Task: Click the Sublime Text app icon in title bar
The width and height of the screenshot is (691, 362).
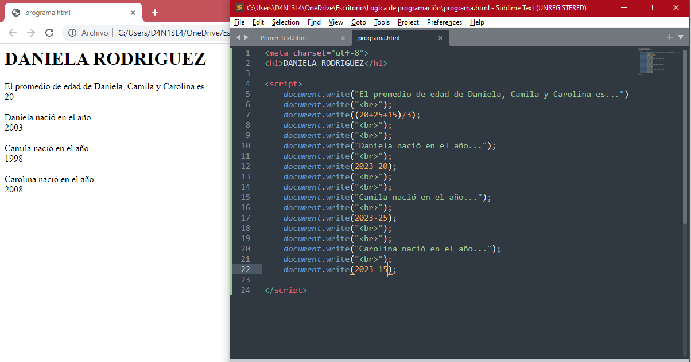Action: [x=239, y=7]
